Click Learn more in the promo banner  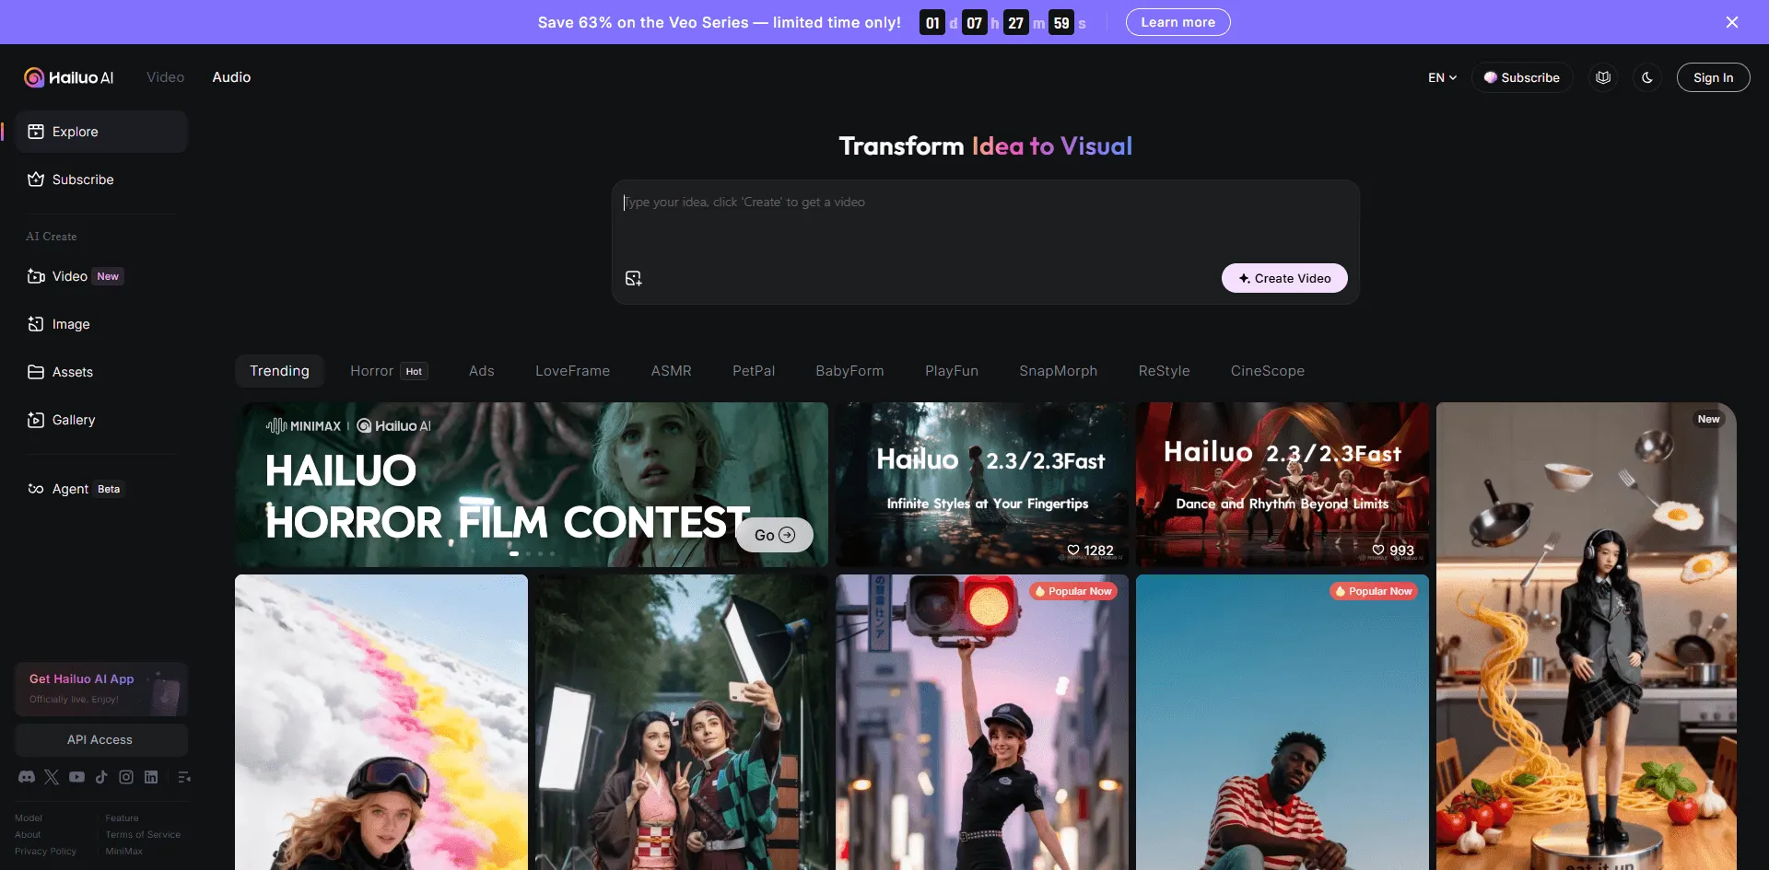pyautogui.click(x=1177, y=22)
